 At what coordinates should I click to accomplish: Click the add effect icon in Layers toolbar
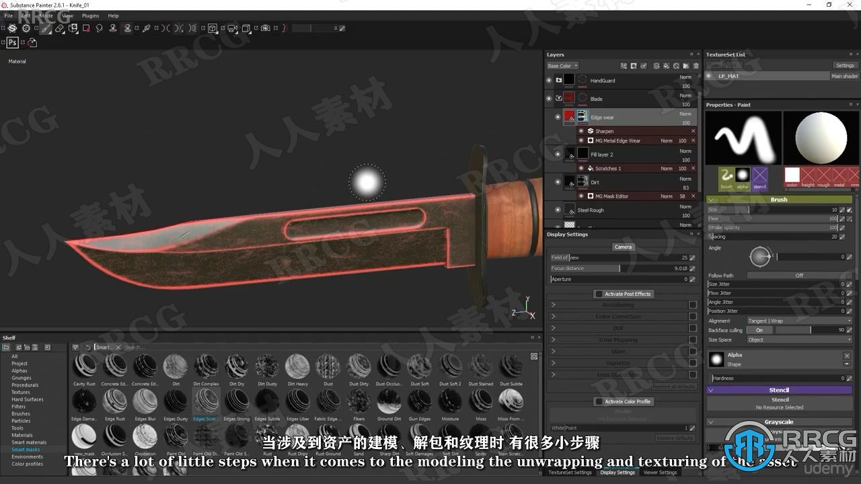644,66
